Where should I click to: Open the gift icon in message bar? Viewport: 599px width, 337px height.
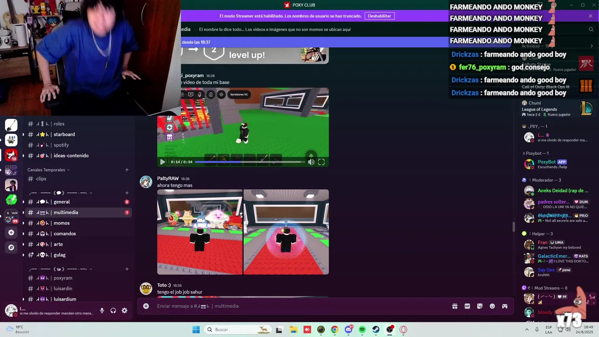[x=454, y=306]
